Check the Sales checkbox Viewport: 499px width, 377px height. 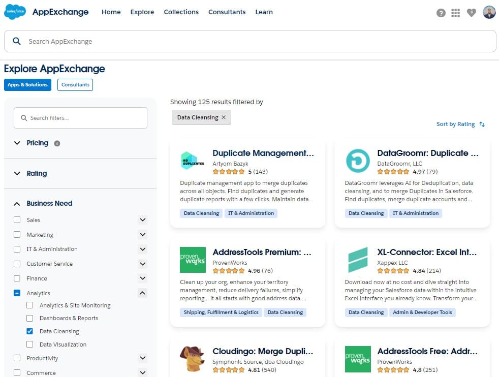[17, 220]
